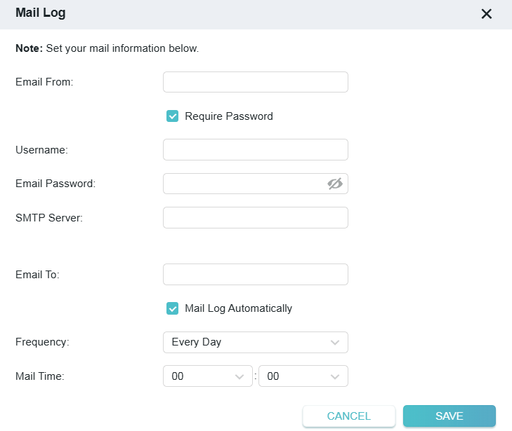The width and height of the screenshot is (512, 431).
Task: Disable the Mail Log Automatically checkbox
Action: tap(172, 308)
